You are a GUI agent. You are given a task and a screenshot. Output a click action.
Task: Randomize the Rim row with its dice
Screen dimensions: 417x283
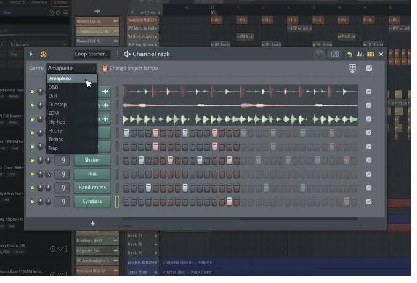pyautogui.click(x=369, y=174)
